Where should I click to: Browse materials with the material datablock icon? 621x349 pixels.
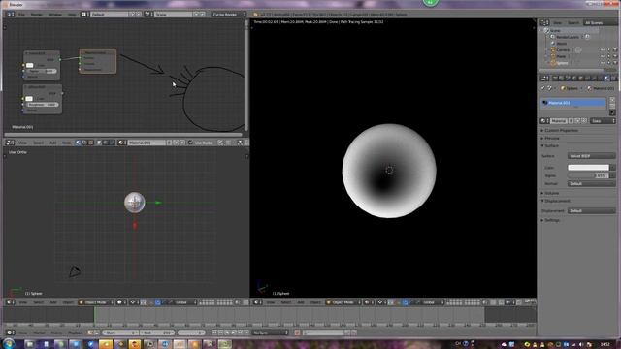tap(545, 121)
